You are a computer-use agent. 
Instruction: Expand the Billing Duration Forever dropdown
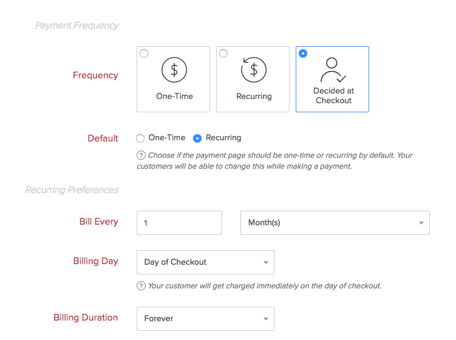(x=205, y=319)
